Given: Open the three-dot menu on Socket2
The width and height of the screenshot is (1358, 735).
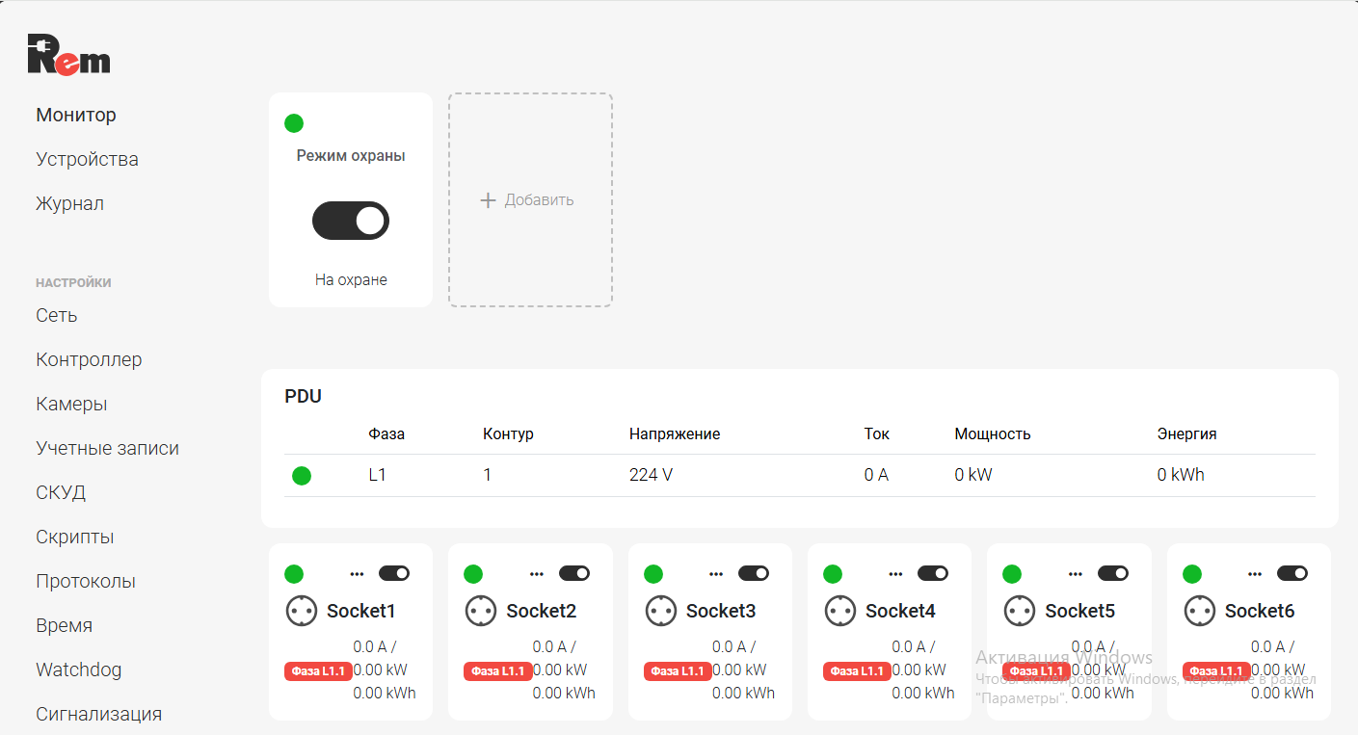Looking at the screenshot, I should [537, 574].
